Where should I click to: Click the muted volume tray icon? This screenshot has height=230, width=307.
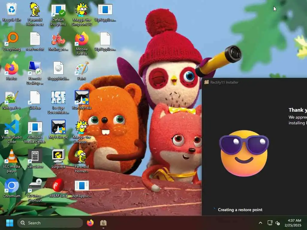click(x=278, y=223)
